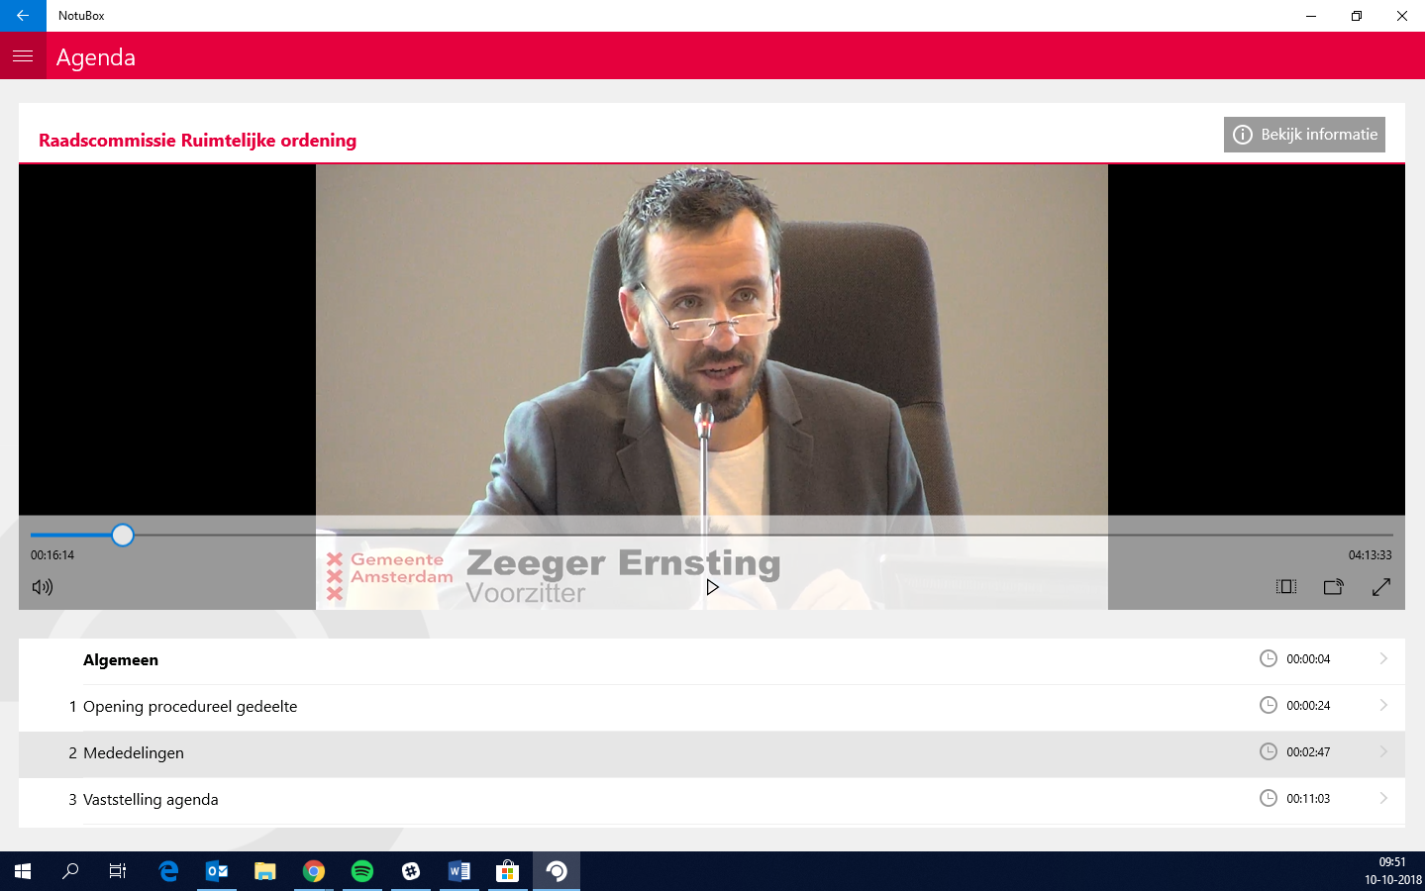Click the total duration 04:13:33

[1371, 555]
